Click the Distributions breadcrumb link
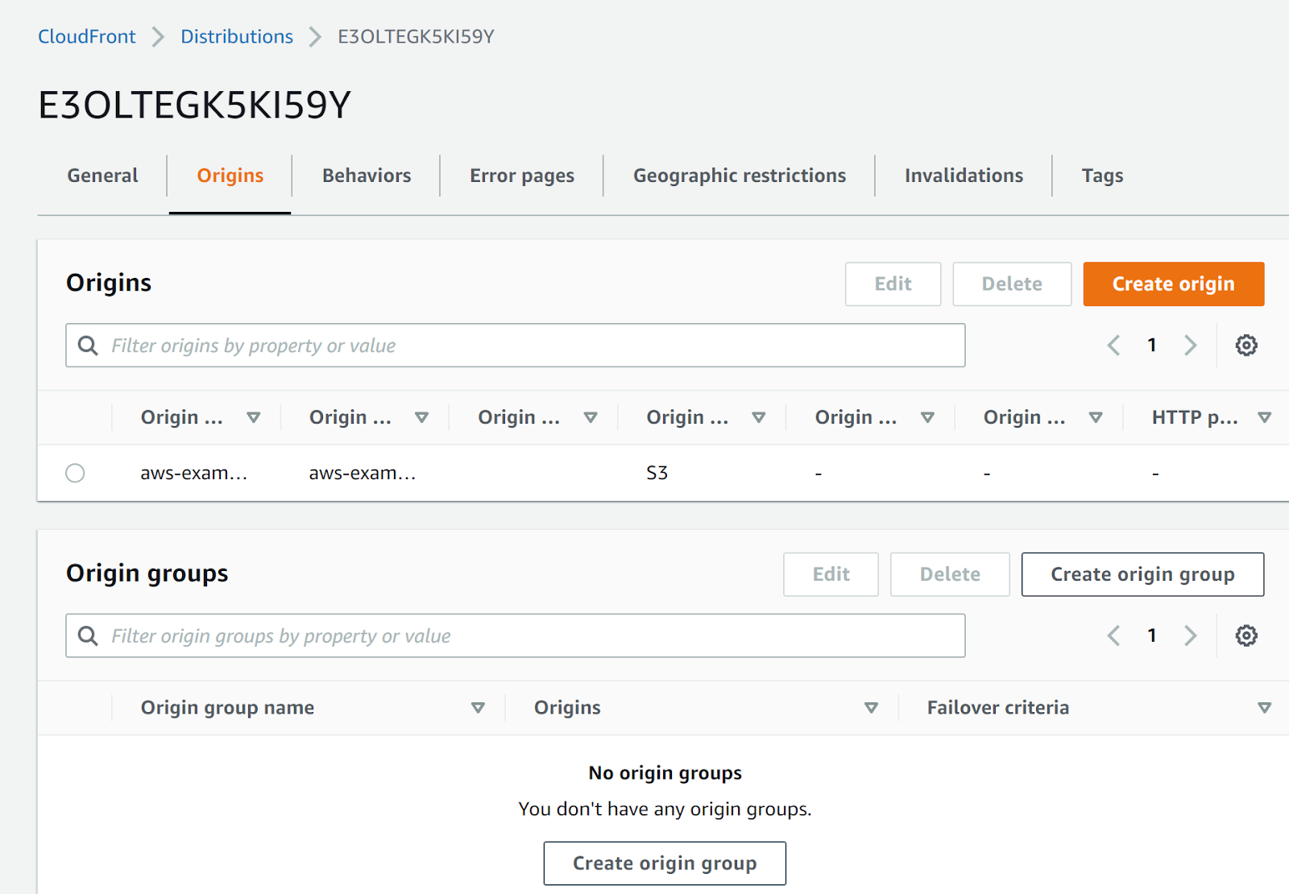Screen dimensions: 1289x894 (237, 36)
